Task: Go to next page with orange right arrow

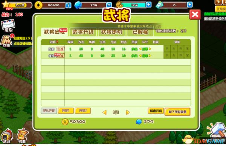Action: pos(128,112)
